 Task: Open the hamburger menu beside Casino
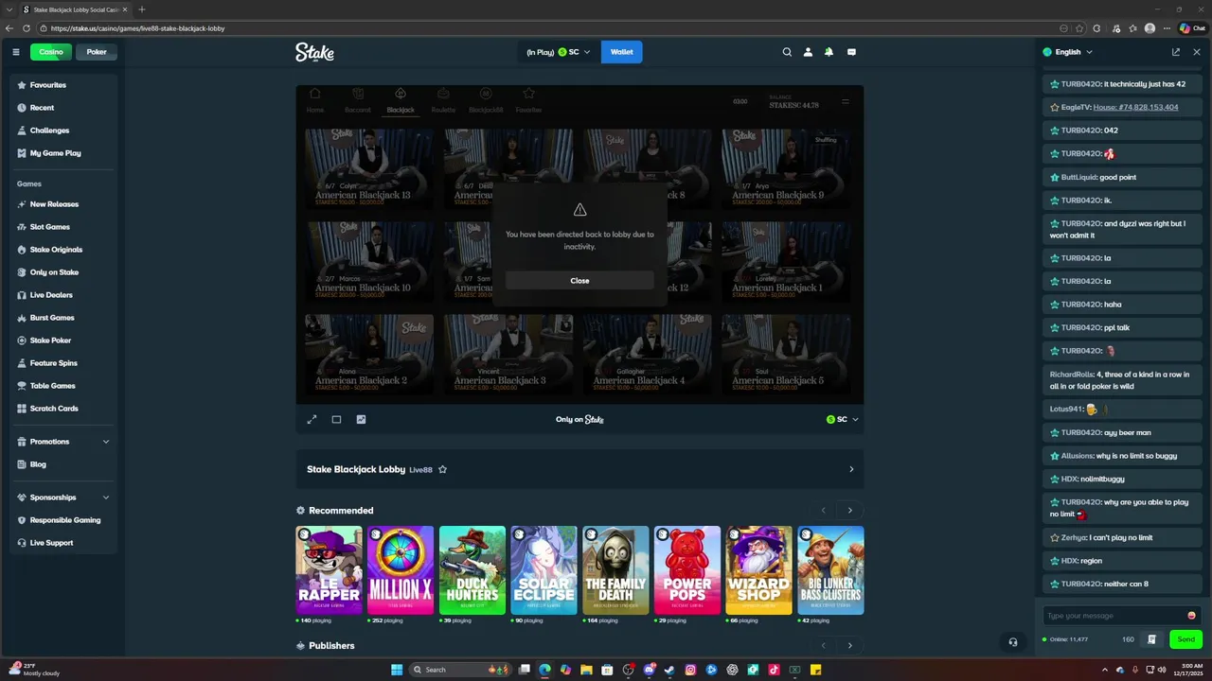(16, 52)
